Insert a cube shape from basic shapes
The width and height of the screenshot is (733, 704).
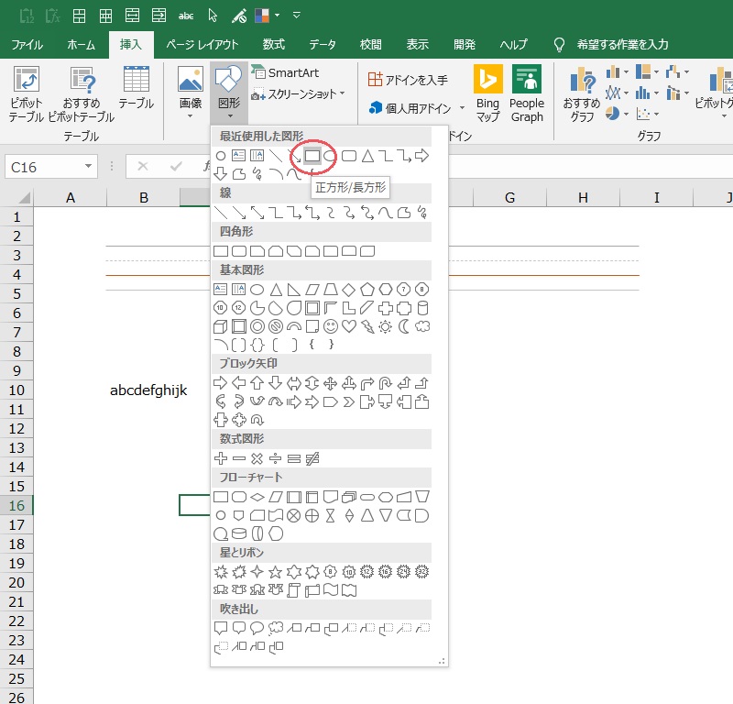pyautogui.click(x=220, y=326)
